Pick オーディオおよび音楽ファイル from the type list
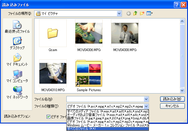Image resolution: width=188 pixels, height=131 pixels. (x=108, y=115)
